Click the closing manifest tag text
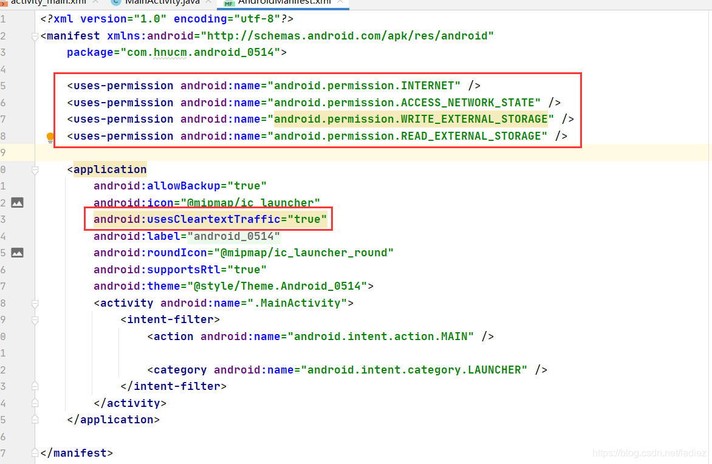This screenshot has width=712, height=464. 77,453
